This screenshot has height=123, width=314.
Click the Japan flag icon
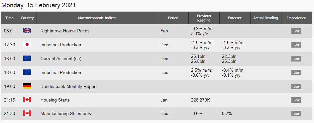(27, 45)
